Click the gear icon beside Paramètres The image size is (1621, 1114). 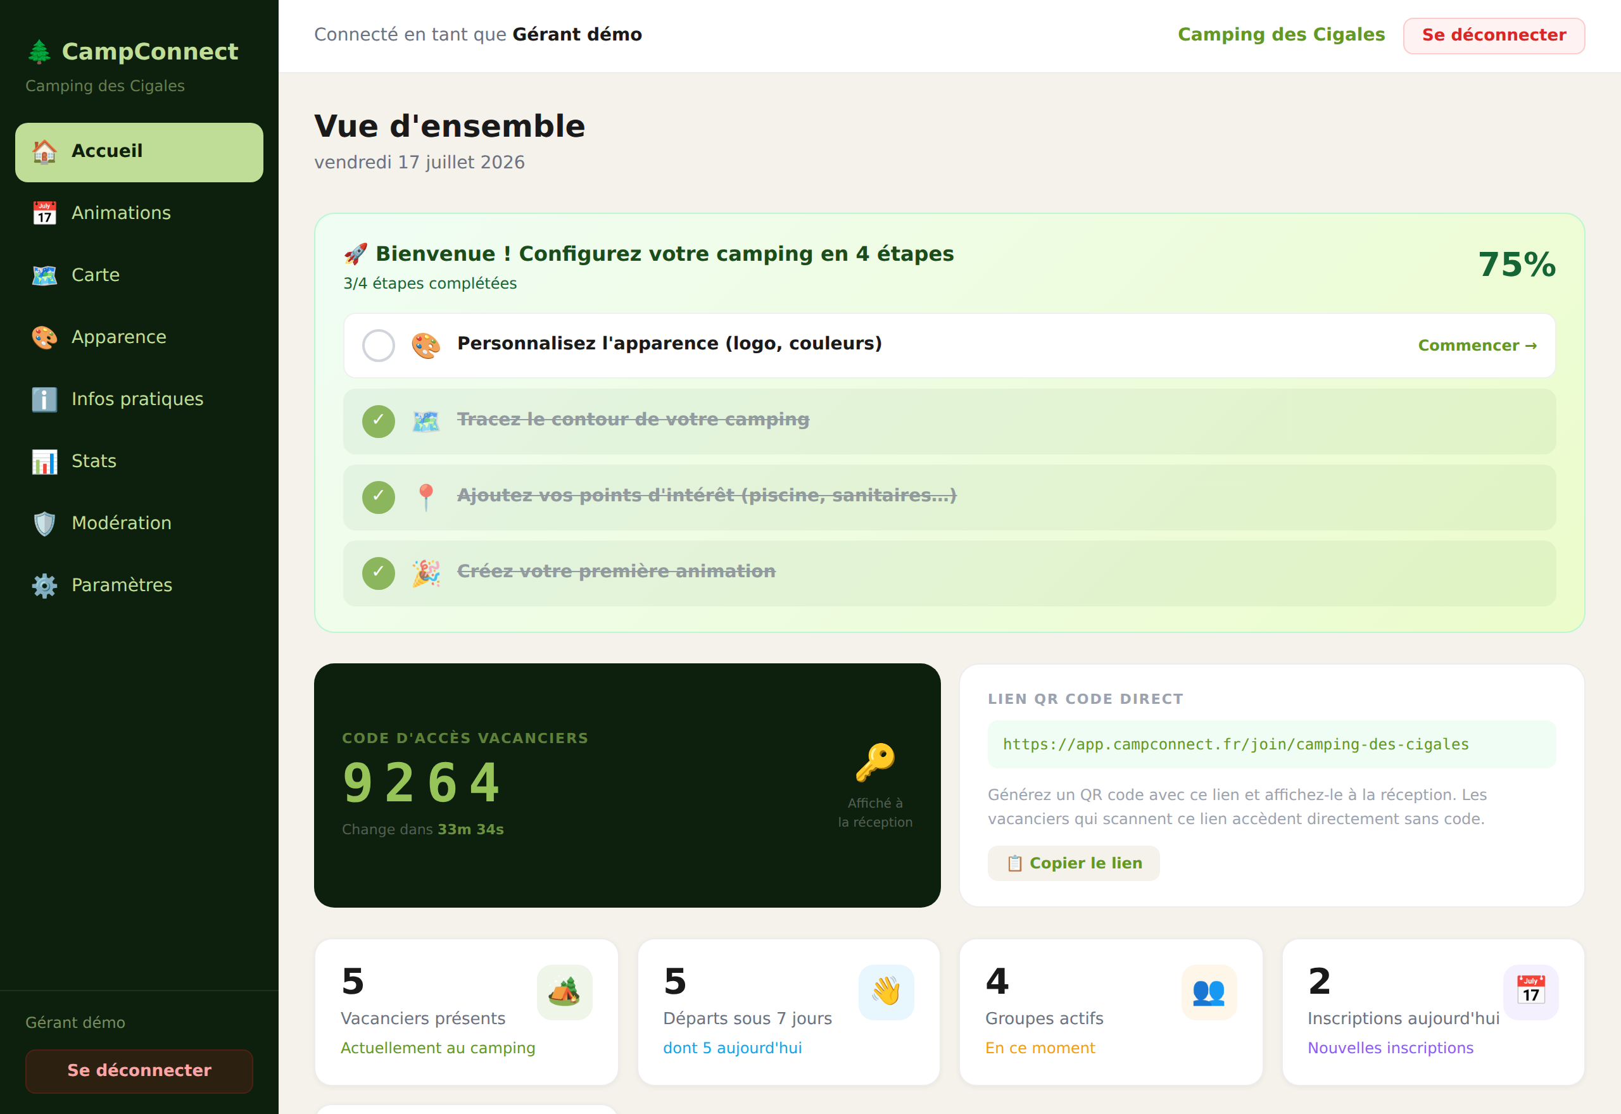(45, 586)
